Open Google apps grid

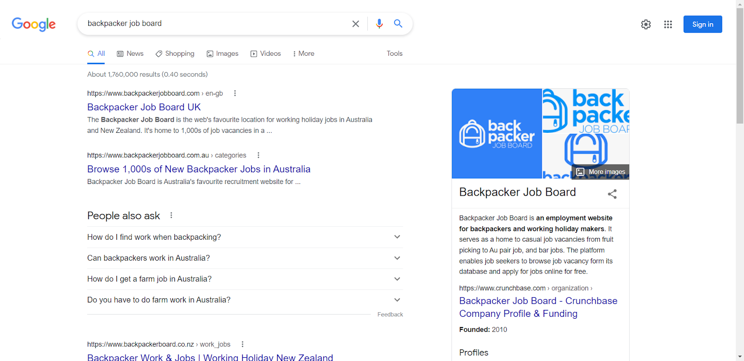668,24
